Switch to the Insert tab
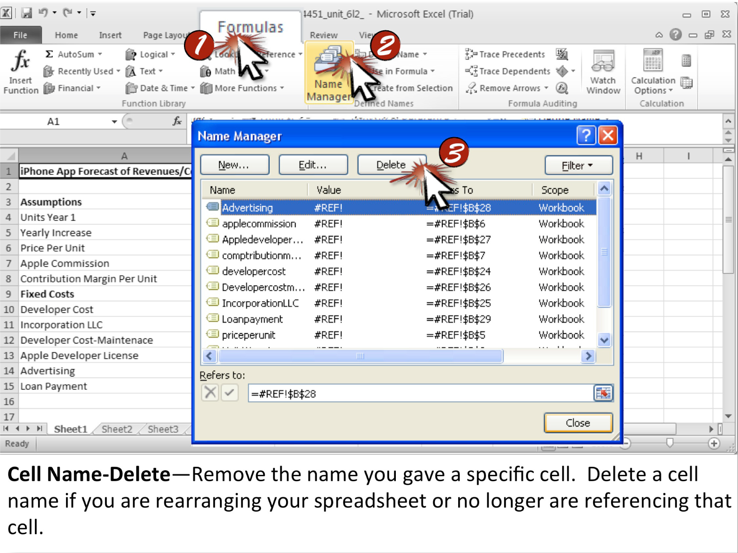 point(110,35)
